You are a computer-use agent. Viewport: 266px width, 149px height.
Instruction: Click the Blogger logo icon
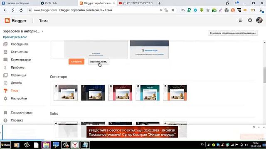7,21
